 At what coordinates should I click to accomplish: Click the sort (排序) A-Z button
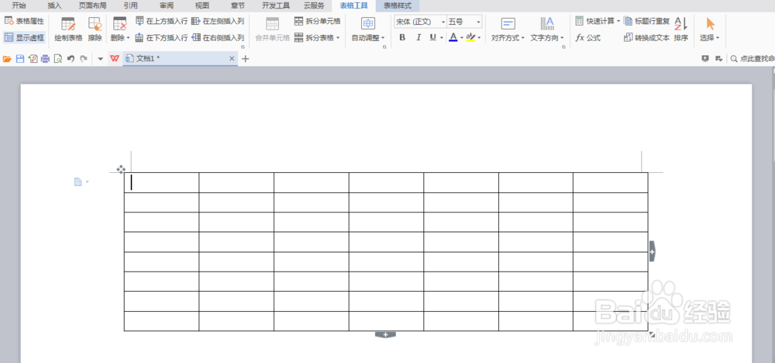681,29
